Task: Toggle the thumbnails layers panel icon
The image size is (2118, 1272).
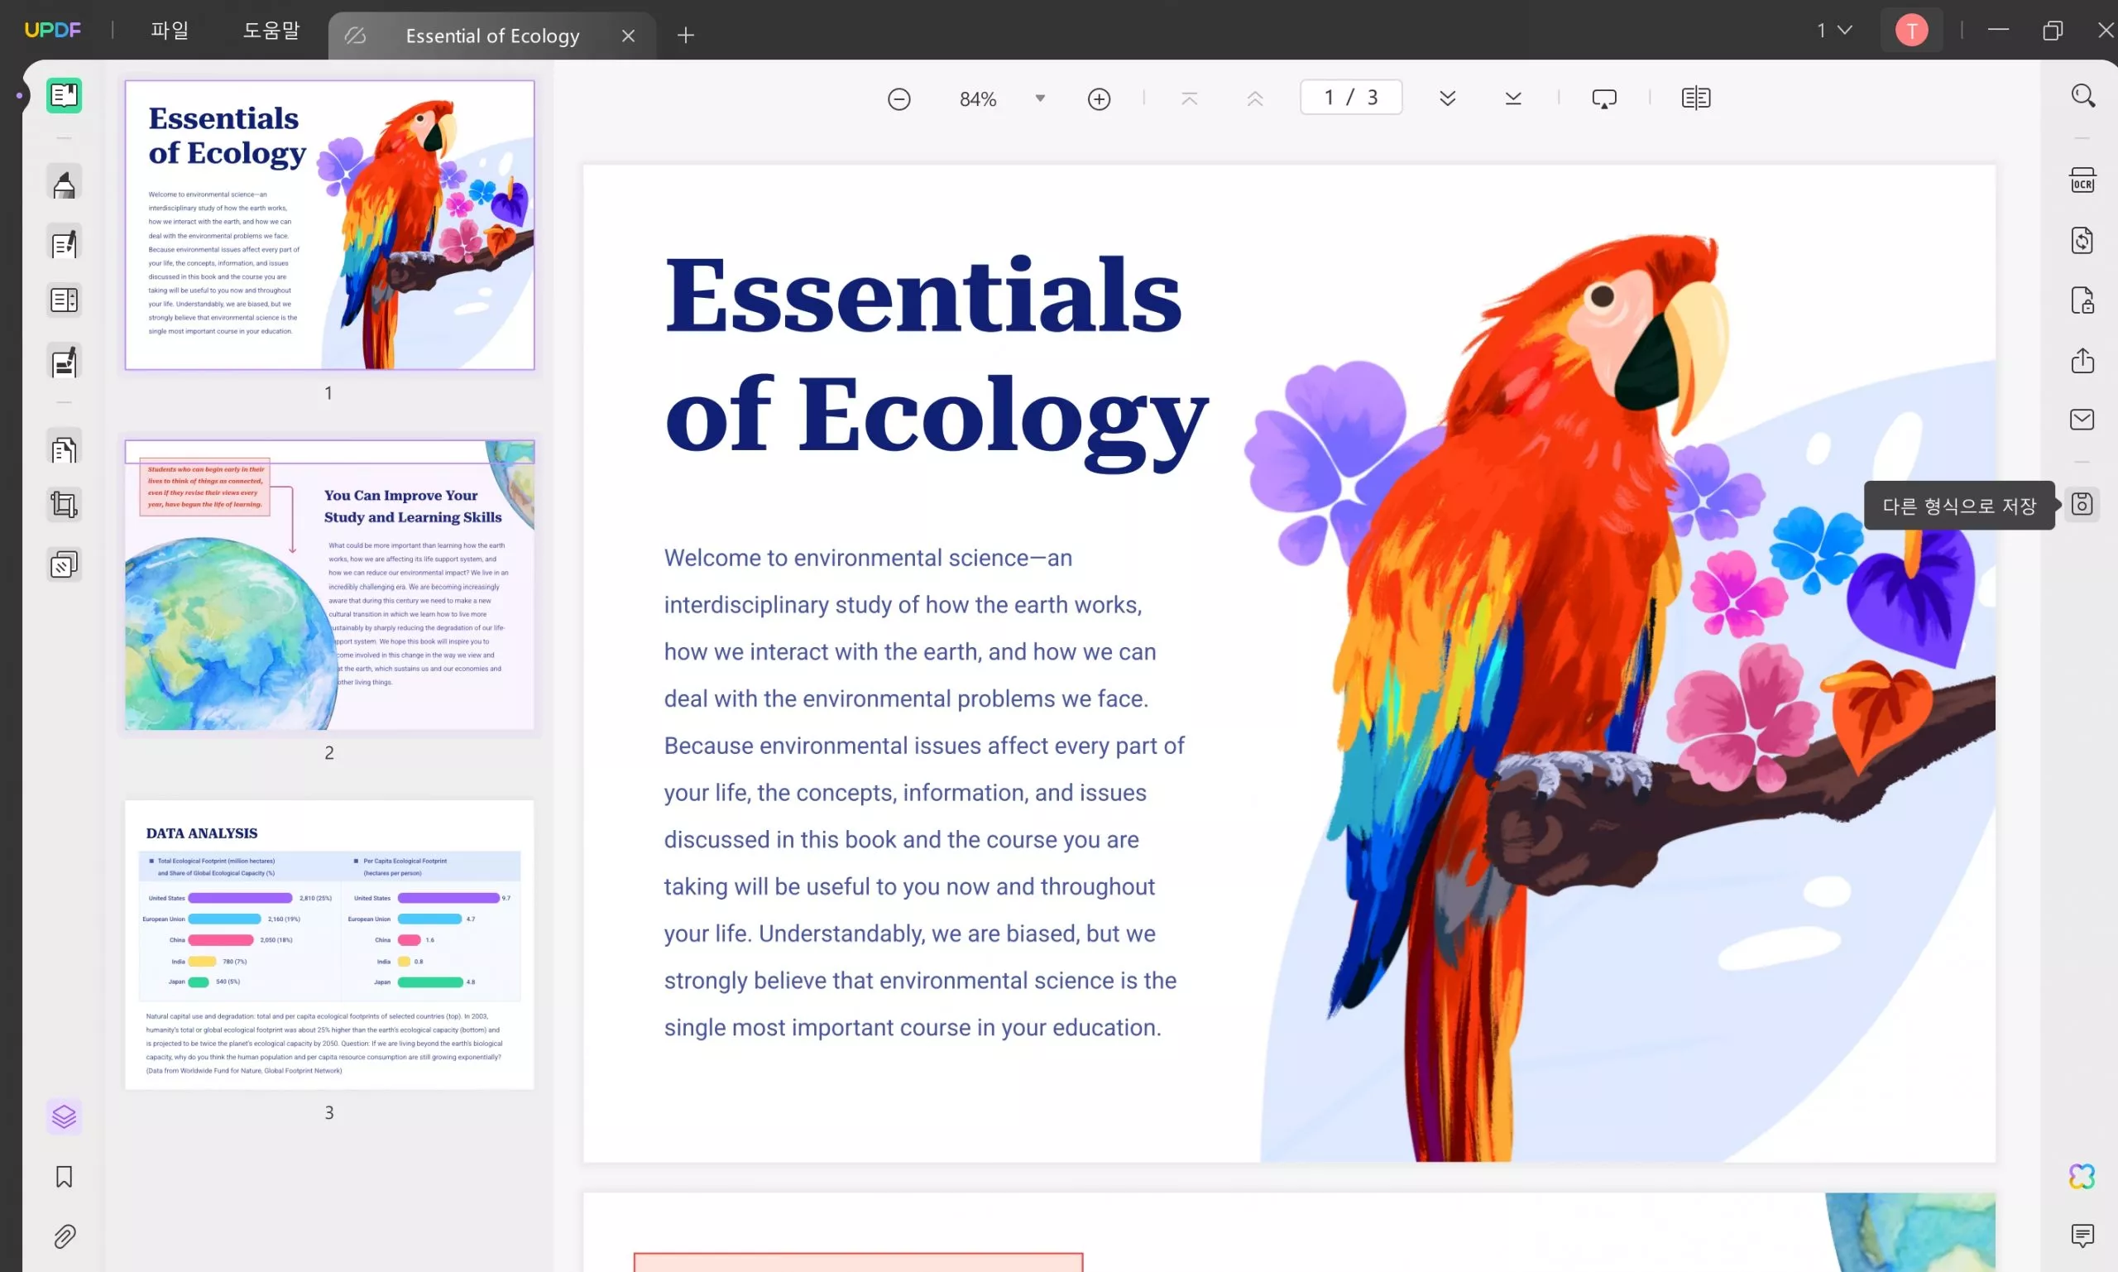Action: point(65,1116)
